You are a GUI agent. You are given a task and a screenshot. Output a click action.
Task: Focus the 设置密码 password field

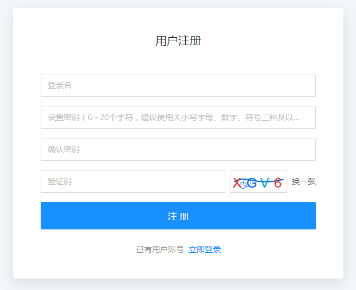pyautogui.click(x=178, y=117)
